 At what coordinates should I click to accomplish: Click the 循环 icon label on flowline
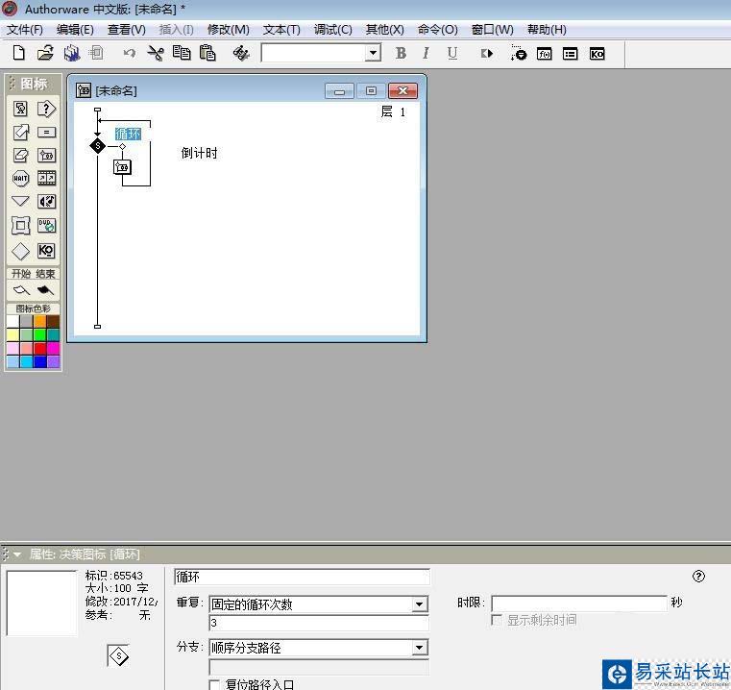click(x=128, y=134)
